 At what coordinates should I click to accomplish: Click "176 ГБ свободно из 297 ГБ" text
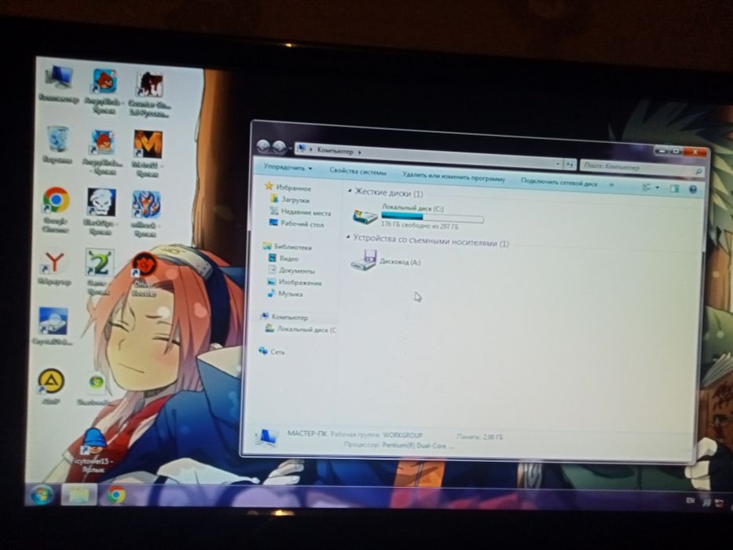tap(420, 225)
